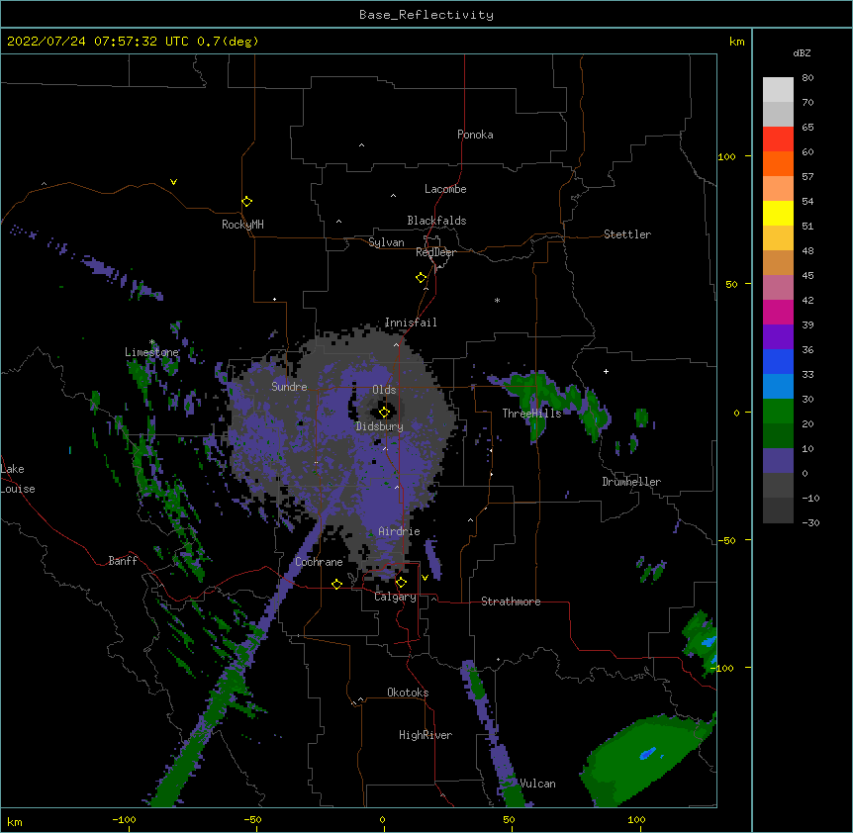Select the white 70-80 dBZ legend swatch
The width and height of the screenshot is (853, 833).
click(x=778, y=90)
